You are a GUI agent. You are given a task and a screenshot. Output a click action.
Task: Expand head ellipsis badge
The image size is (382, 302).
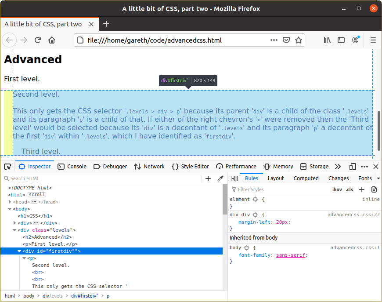coord(34,202)
